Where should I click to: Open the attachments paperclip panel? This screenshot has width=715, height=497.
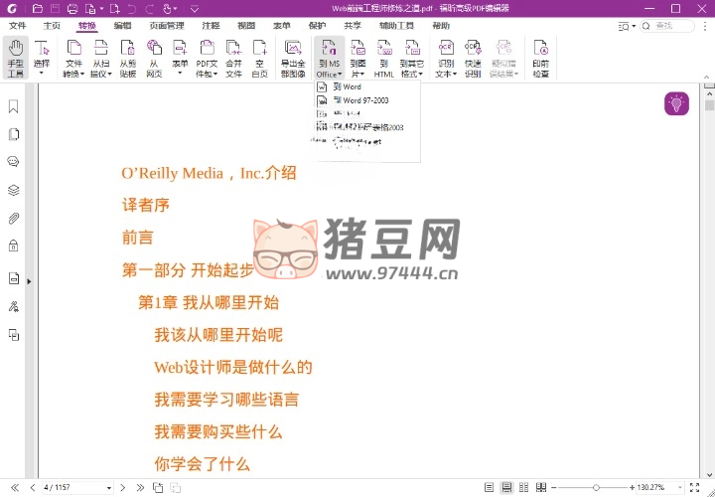pyautogui.click(x=14, y=218)
